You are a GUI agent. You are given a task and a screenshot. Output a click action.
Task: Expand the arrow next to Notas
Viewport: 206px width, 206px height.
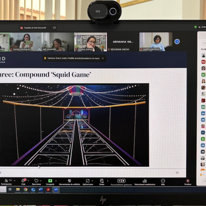(108, 181)
